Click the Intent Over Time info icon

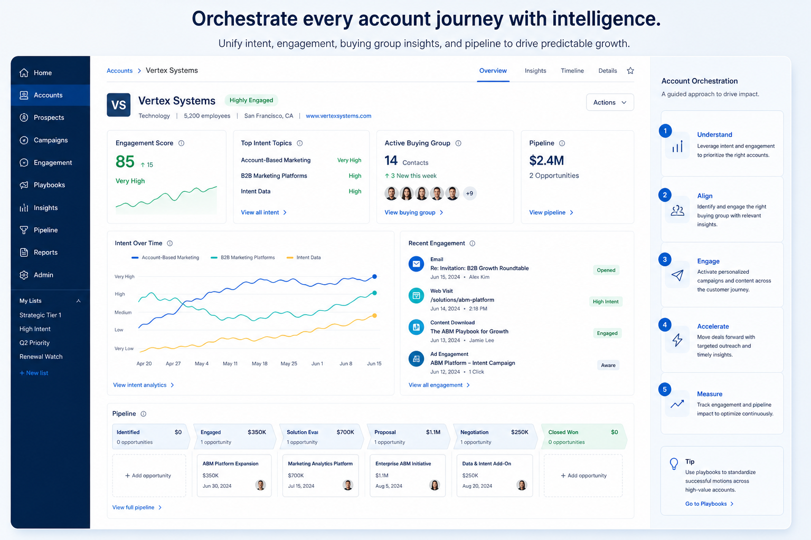[x=170, y=244]
